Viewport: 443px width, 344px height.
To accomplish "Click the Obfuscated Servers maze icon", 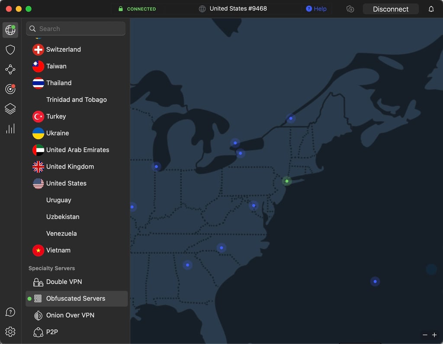I will [x=38, y=299].
